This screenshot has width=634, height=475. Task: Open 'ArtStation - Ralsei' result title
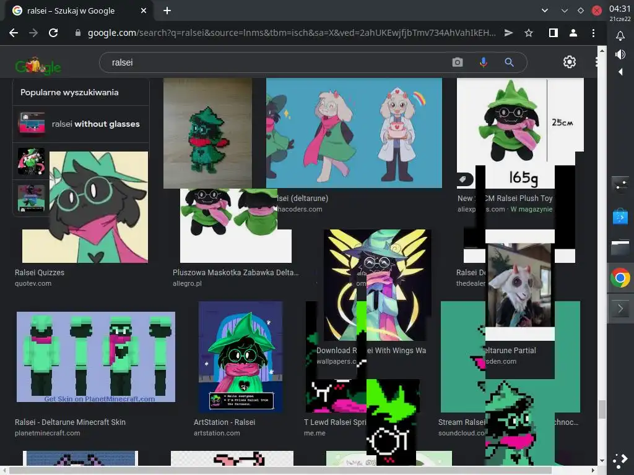tap(224, 422)
